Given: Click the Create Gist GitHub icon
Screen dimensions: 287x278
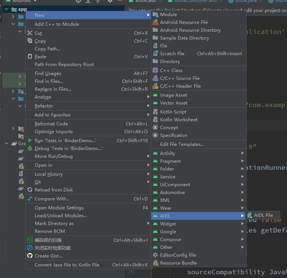Looking at the screenshot, I should coord(30,256).
